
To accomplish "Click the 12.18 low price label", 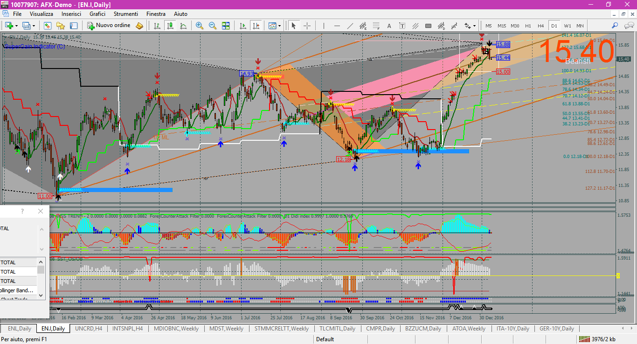I will (x=343, y=159).
